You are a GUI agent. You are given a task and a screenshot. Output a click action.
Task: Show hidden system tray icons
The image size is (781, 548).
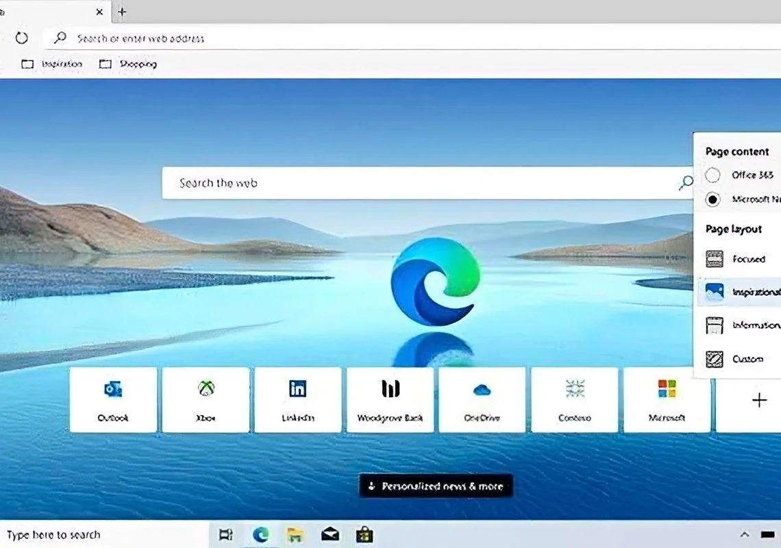744,534
